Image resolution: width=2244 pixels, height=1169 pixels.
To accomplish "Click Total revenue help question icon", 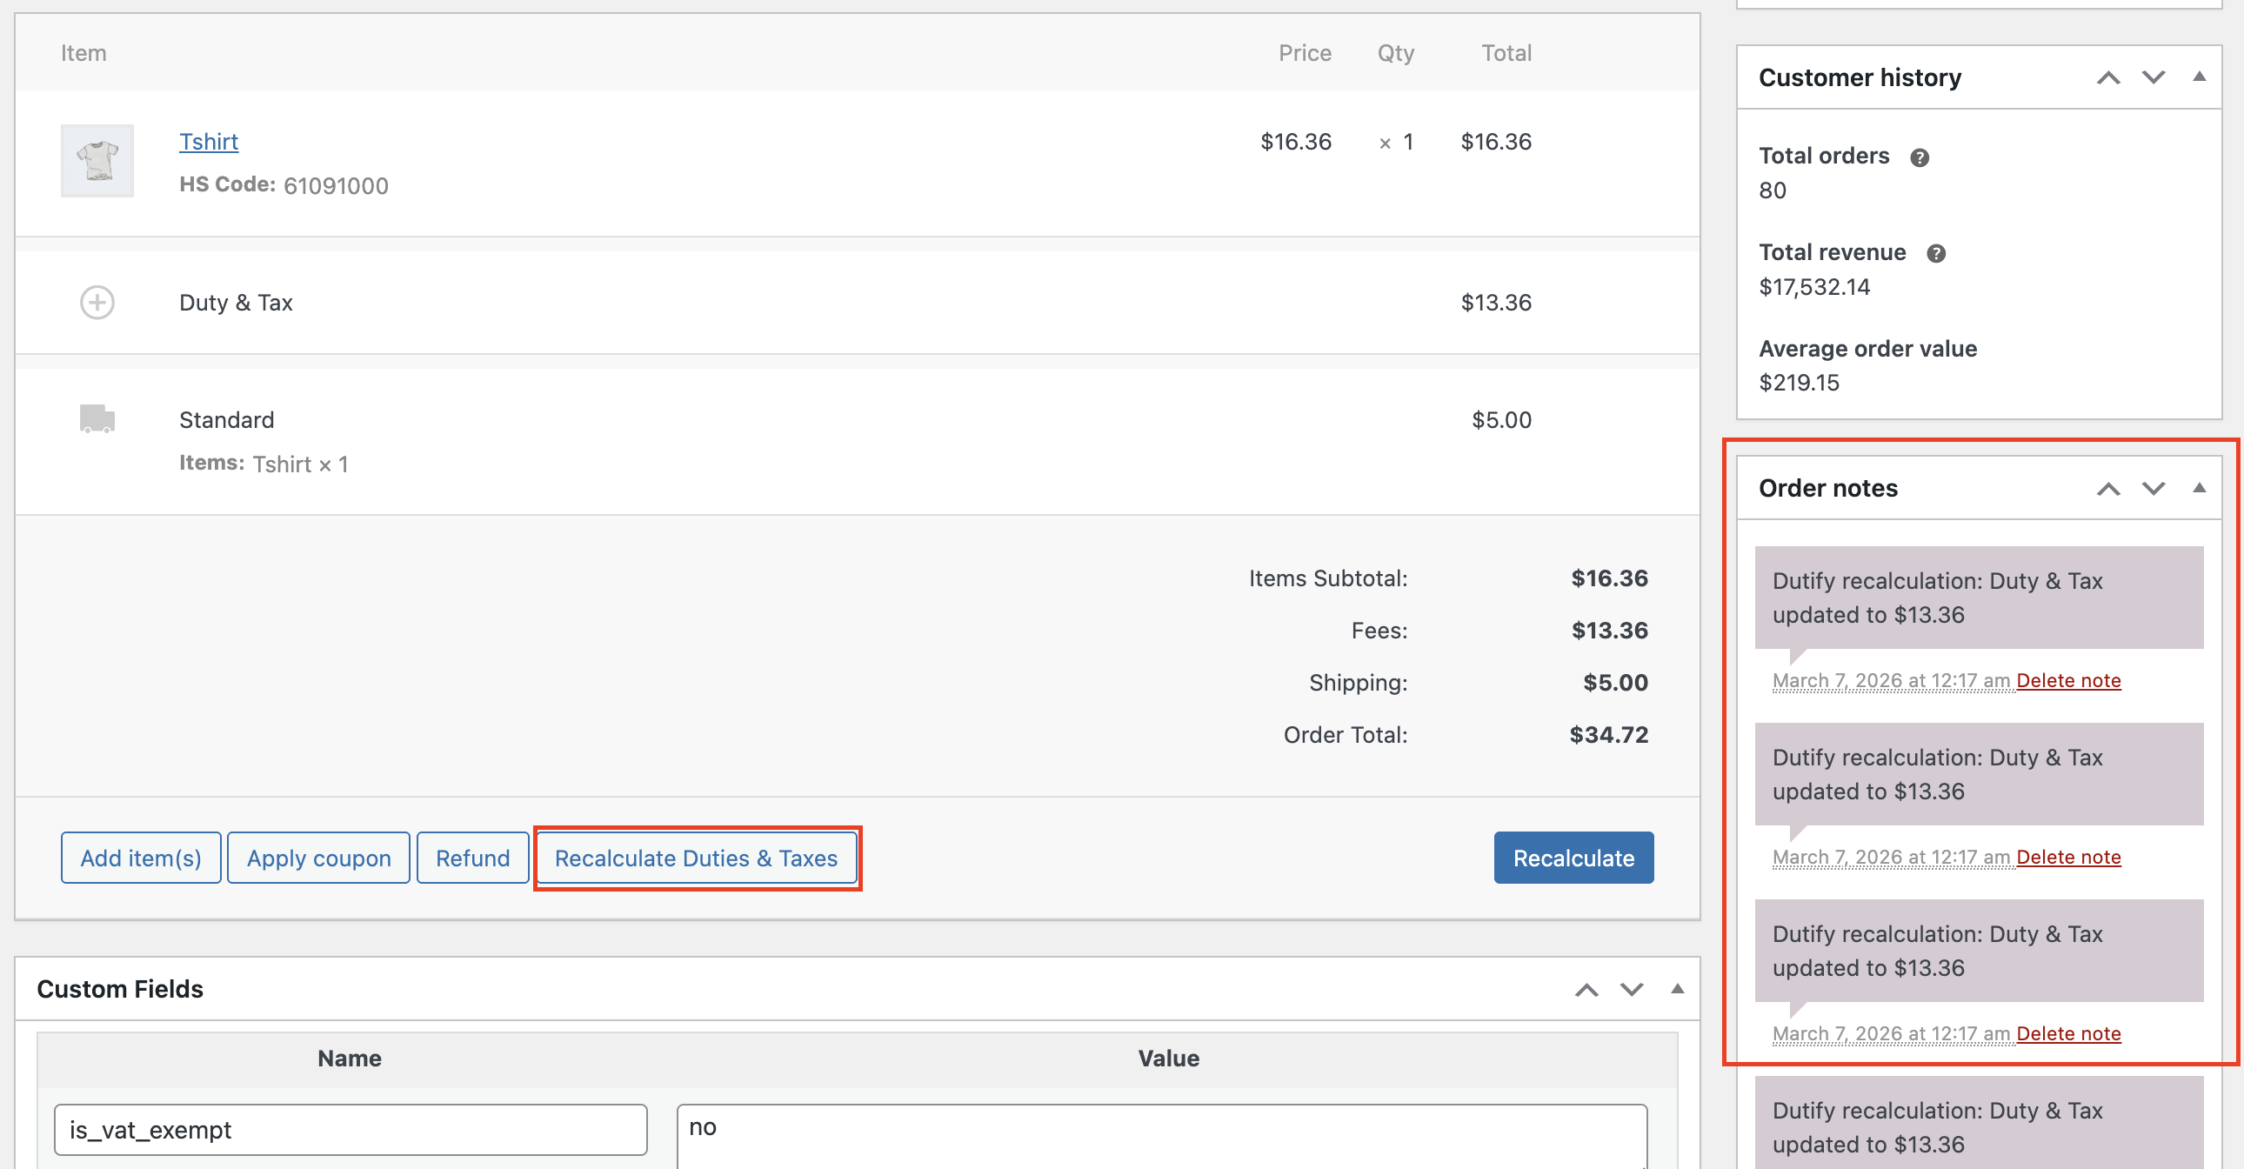I will click(1935, 253).
